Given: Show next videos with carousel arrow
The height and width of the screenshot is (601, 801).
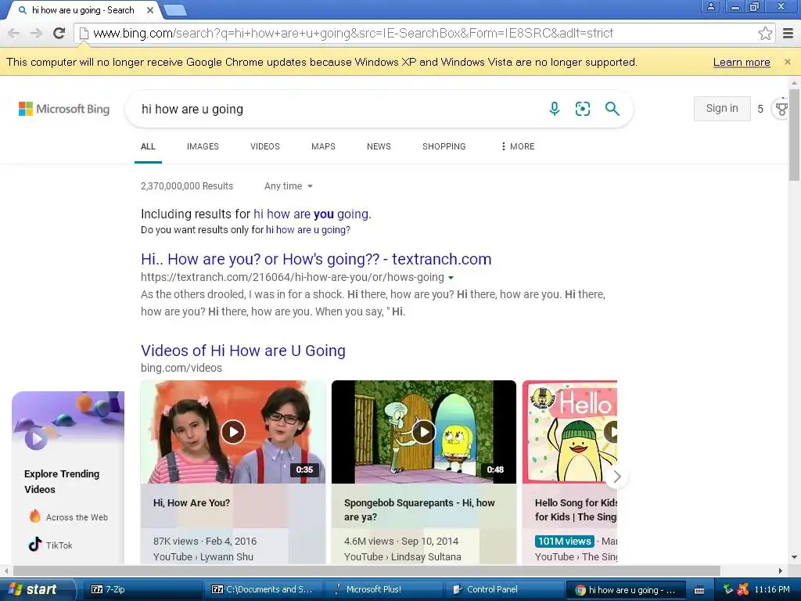Looking at the screenshot, I should click(x=617, y=477).
